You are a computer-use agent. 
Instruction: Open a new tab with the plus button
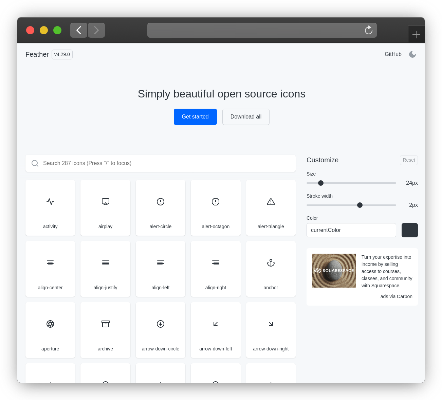click(x=416, y=35)
